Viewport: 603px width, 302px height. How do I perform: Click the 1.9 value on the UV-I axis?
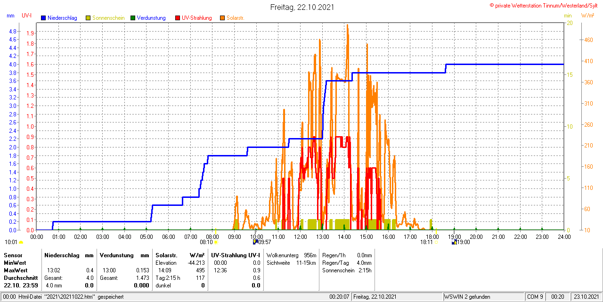30,33
